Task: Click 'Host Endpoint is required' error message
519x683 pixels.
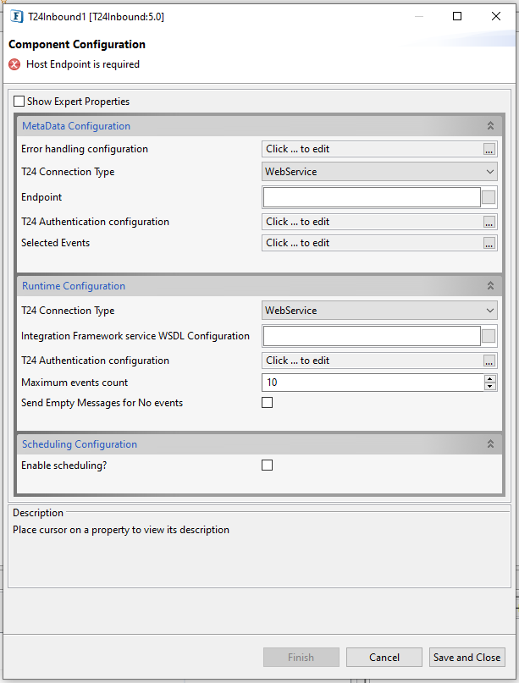Action: 83,64
